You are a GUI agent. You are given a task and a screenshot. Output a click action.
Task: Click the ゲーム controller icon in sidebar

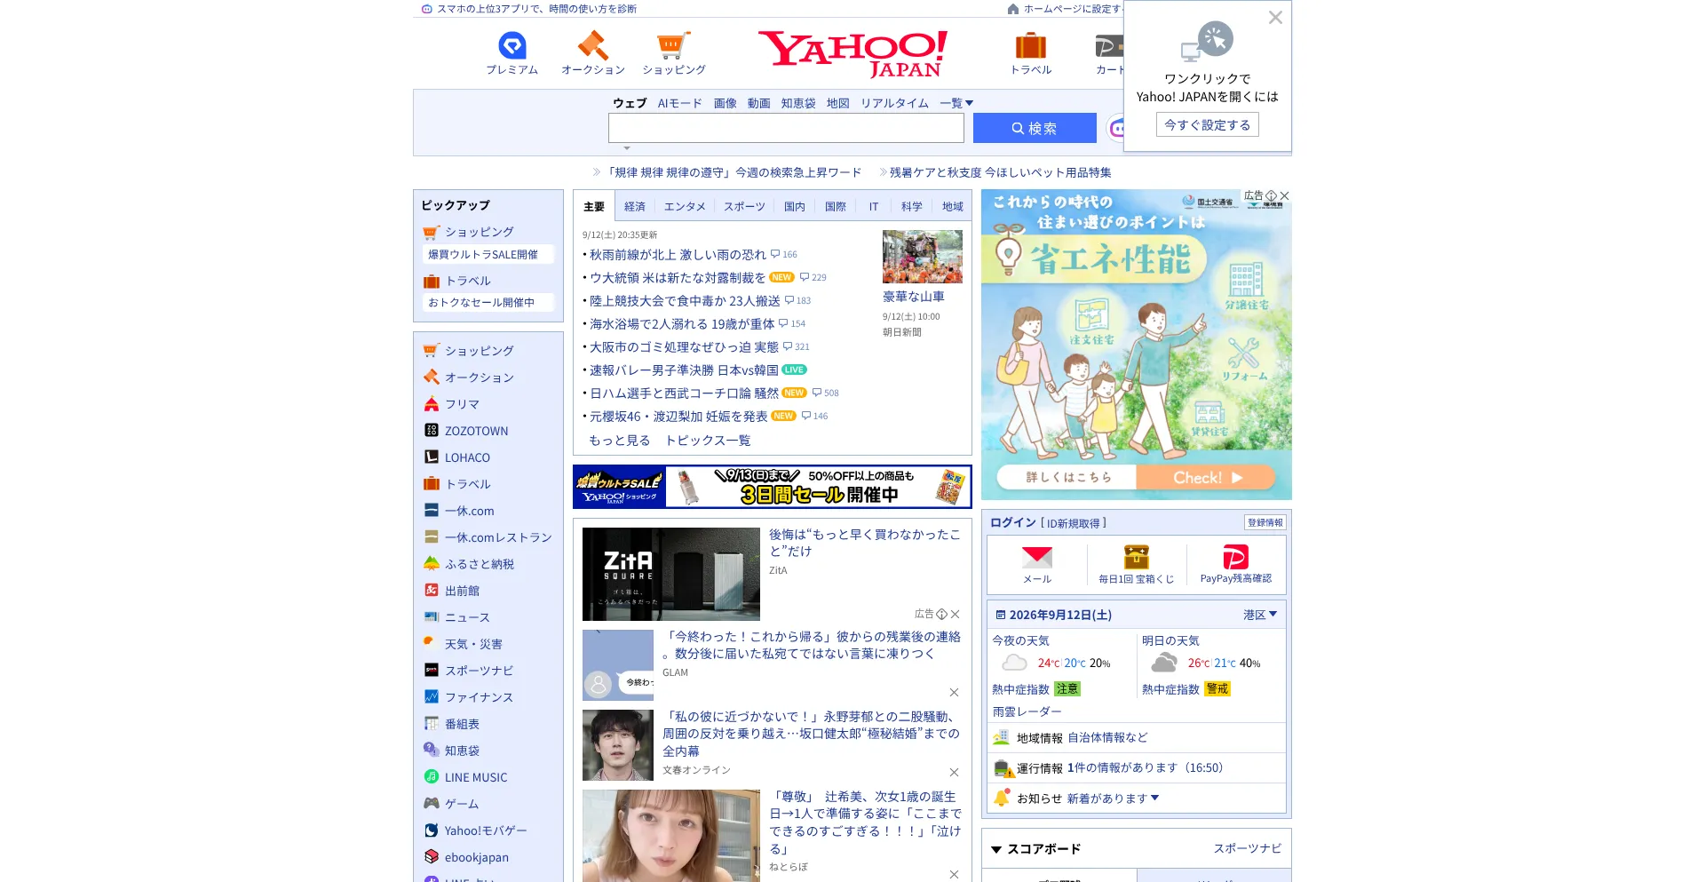click(432, 804)
